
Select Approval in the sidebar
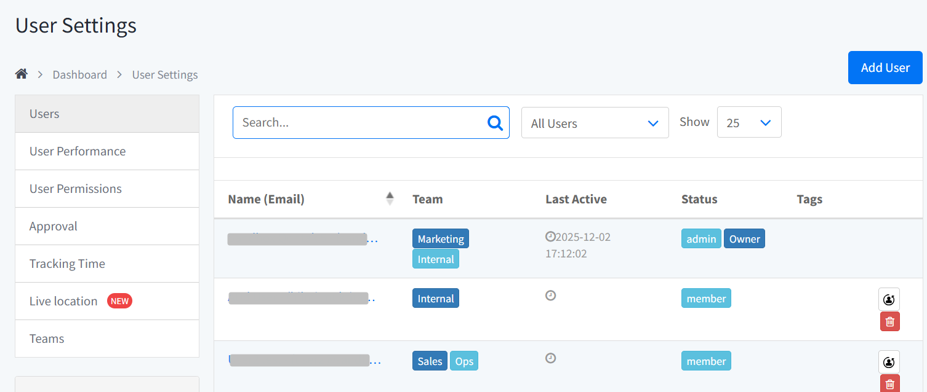[x=54, y=226]
